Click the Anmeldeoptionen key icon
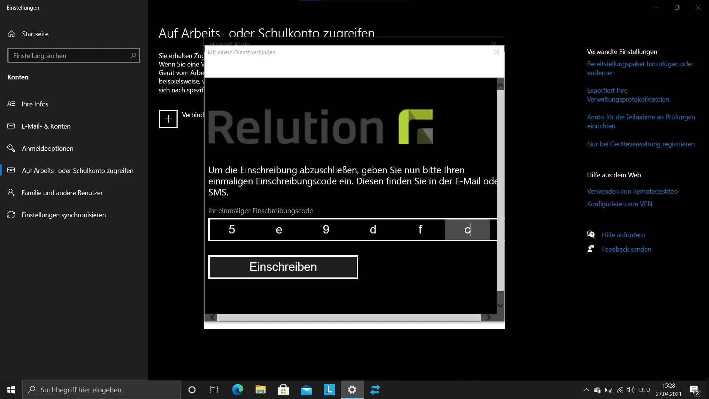The image size is (709, 399). point(11,148)
